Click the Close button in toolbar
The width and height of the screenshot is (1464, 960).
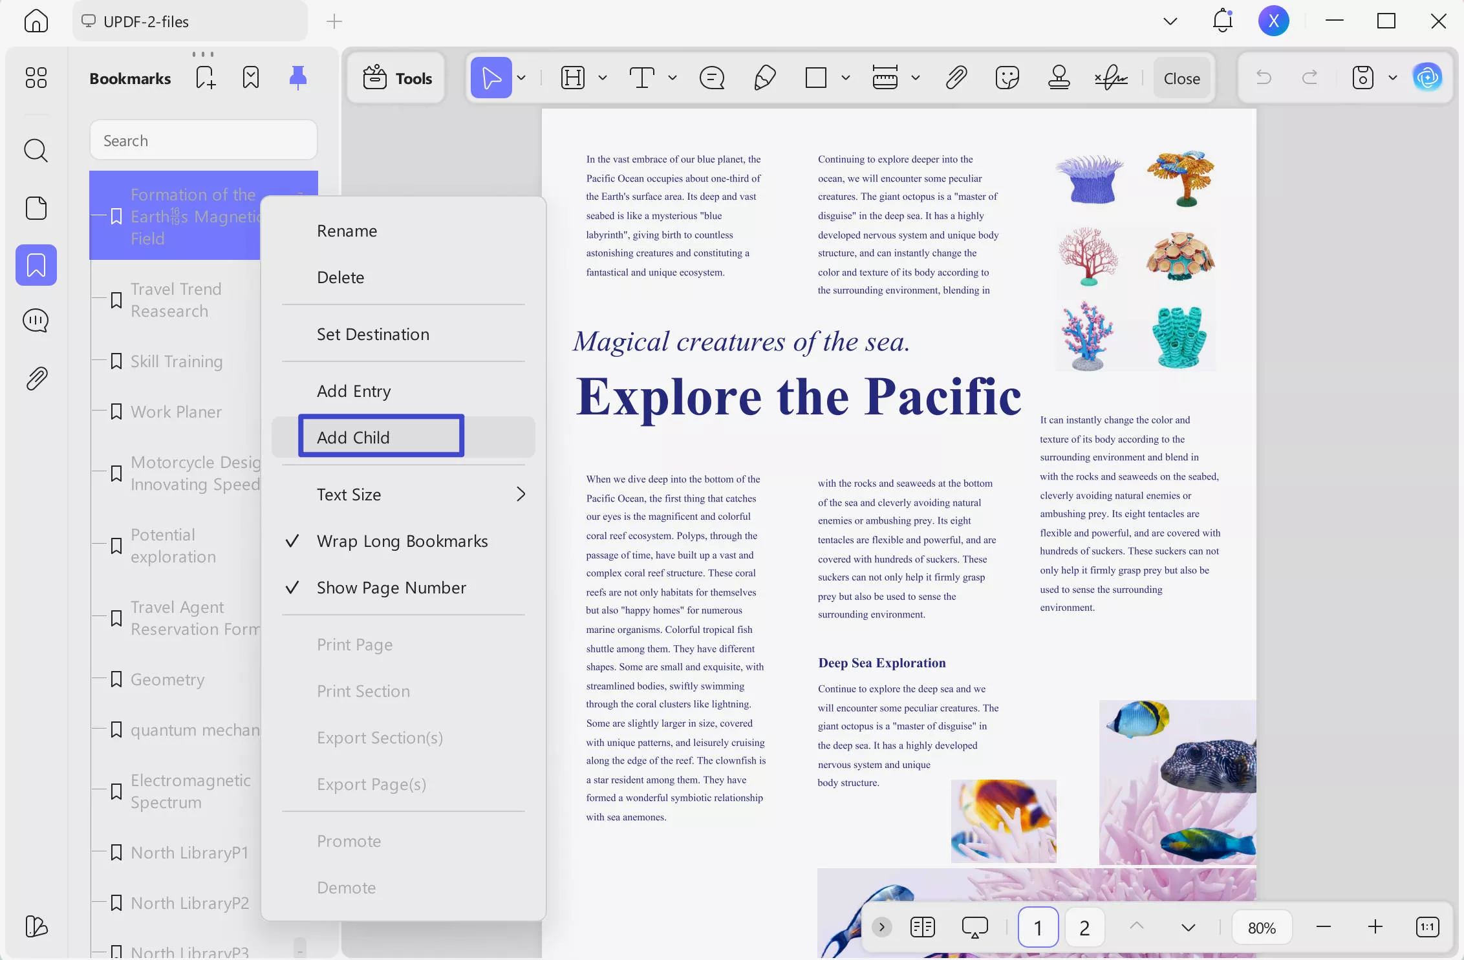[1181, 78]
